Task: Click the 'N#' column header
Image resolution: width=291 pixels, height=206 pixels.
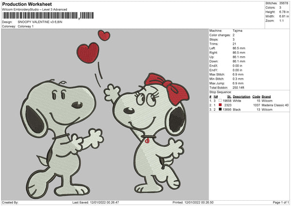Action: [x=216, y=97]
